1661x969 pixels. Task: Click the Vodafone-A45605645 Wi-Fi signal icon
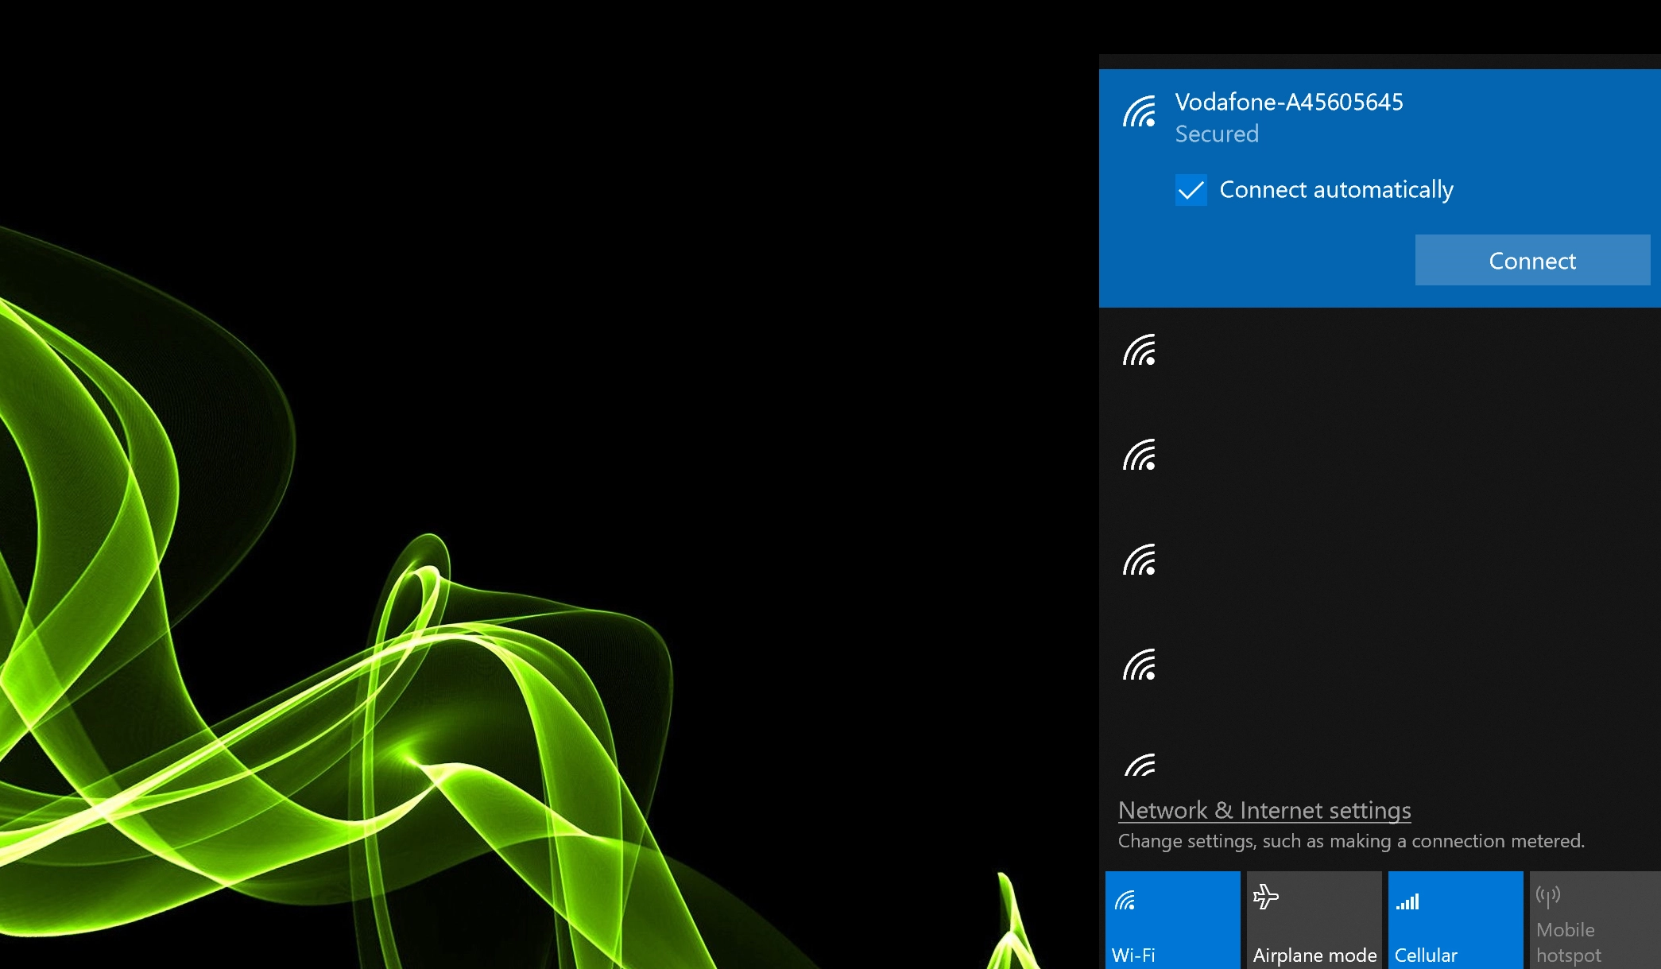(x=1139, y=112)
